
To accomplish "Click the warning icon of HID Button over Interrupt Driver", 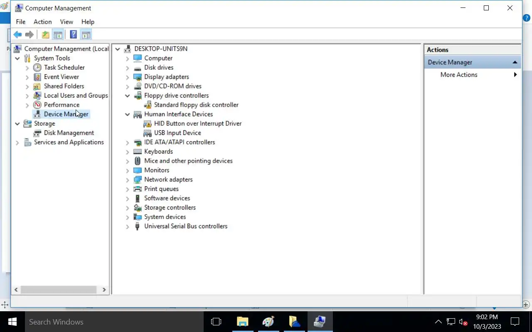I will point(147,124).
